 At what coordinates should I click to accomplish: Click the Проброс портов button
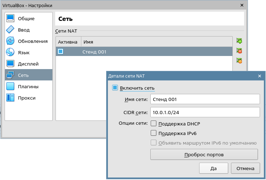(204, 155)
